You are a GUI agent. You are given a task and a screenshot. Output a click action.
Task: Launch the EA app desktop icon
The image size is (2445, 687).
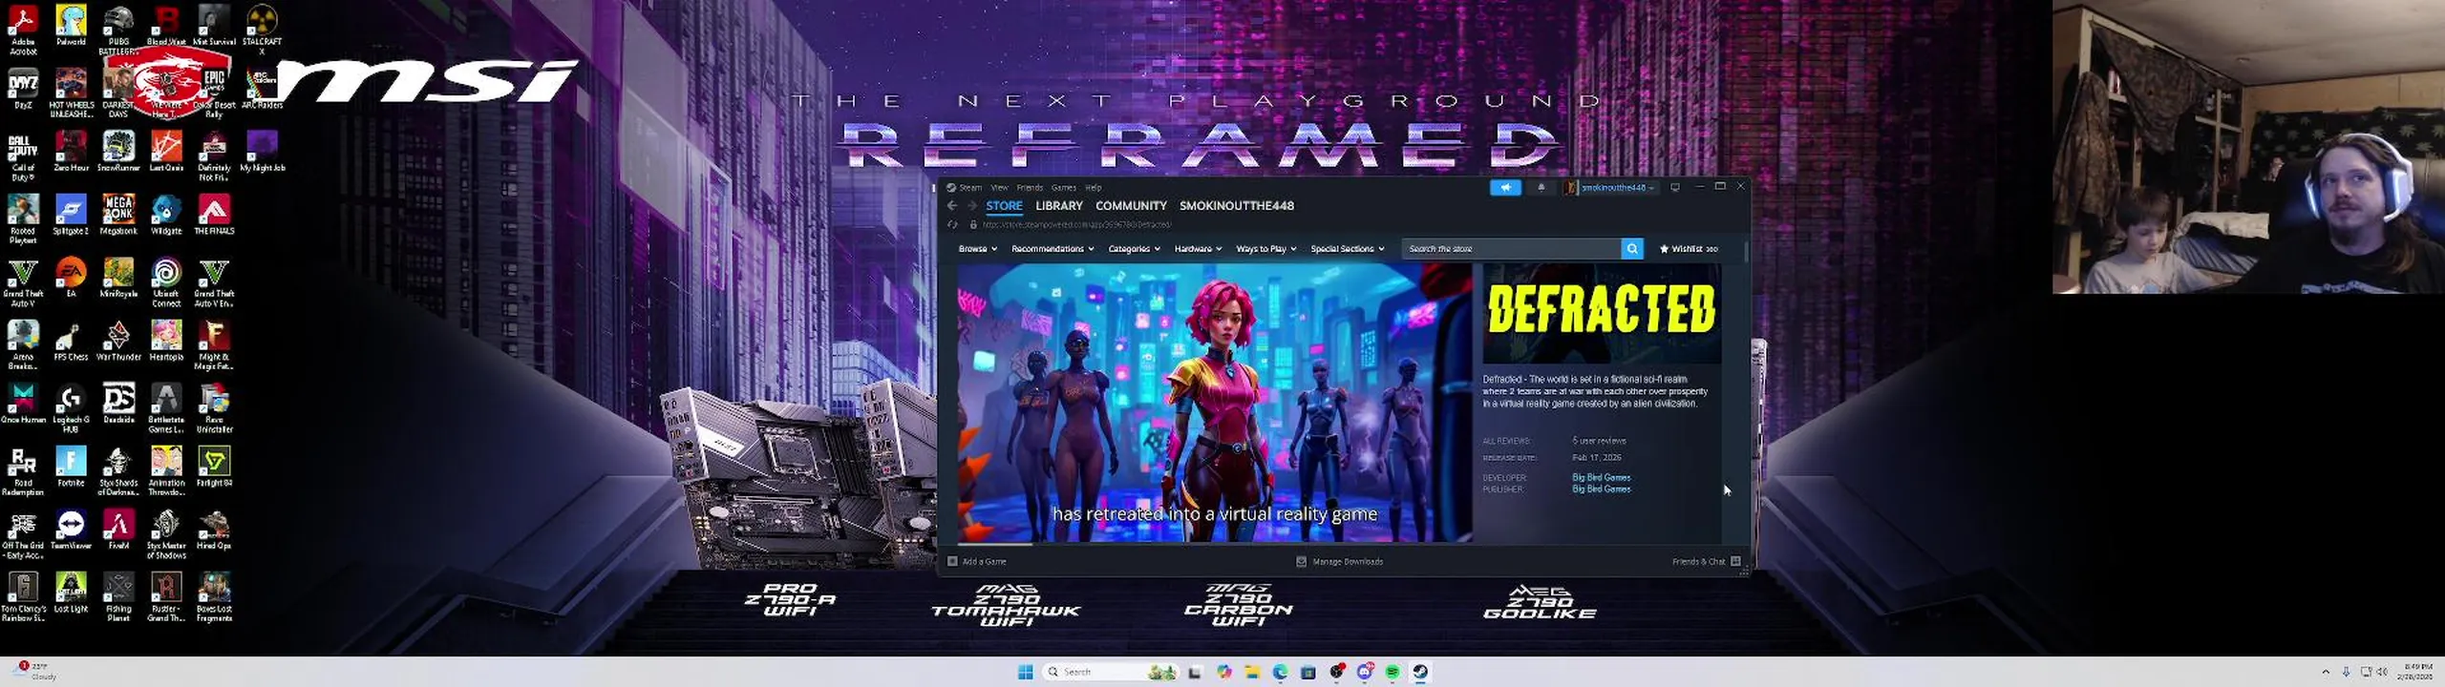pos(71,278)
